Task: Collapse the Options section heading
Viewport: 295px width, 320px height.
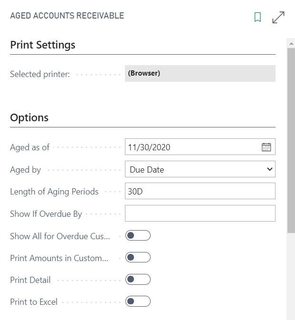Action: point(29,118)
